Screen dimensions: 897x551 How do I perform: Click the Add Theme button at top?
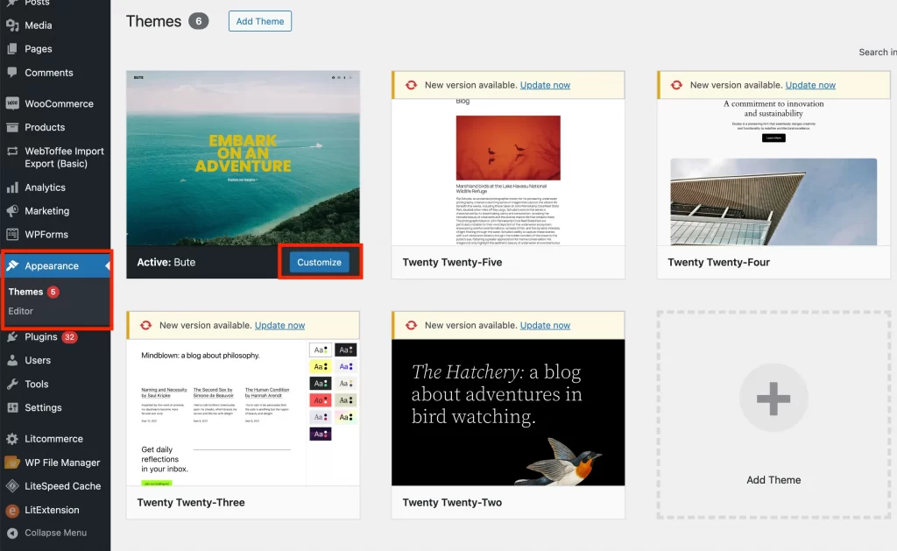pyautogui.click(x=260, y=21)
